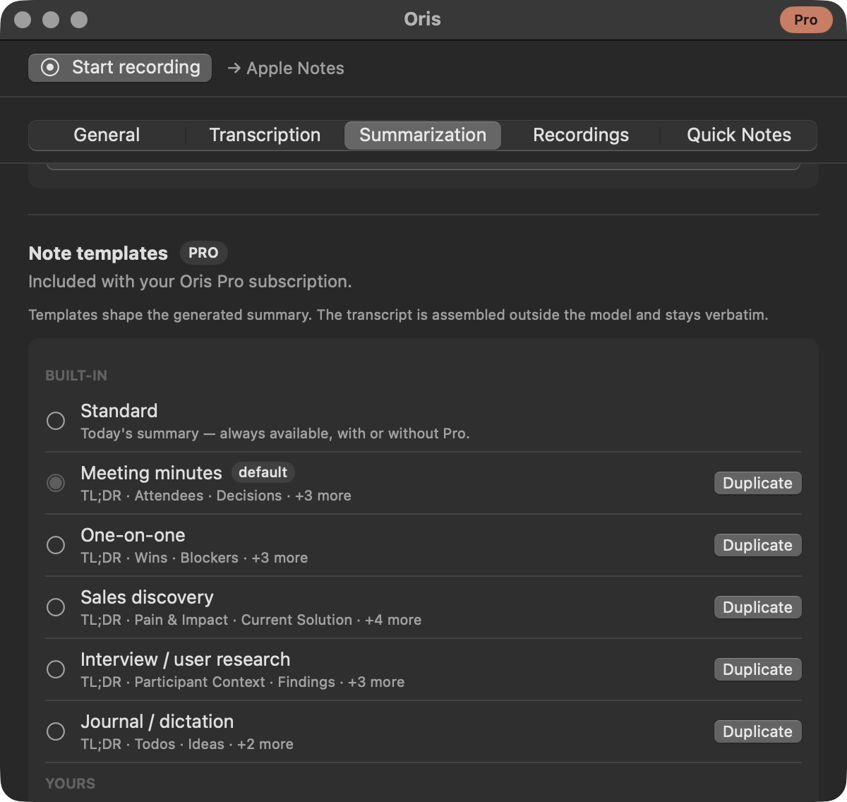847x802 pixels.
Task: Open the Transcription tab
Action: [265, 135]
